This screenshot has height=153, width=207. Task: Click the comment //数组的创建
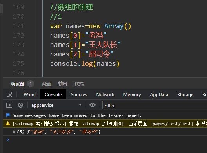coord(72,7)
